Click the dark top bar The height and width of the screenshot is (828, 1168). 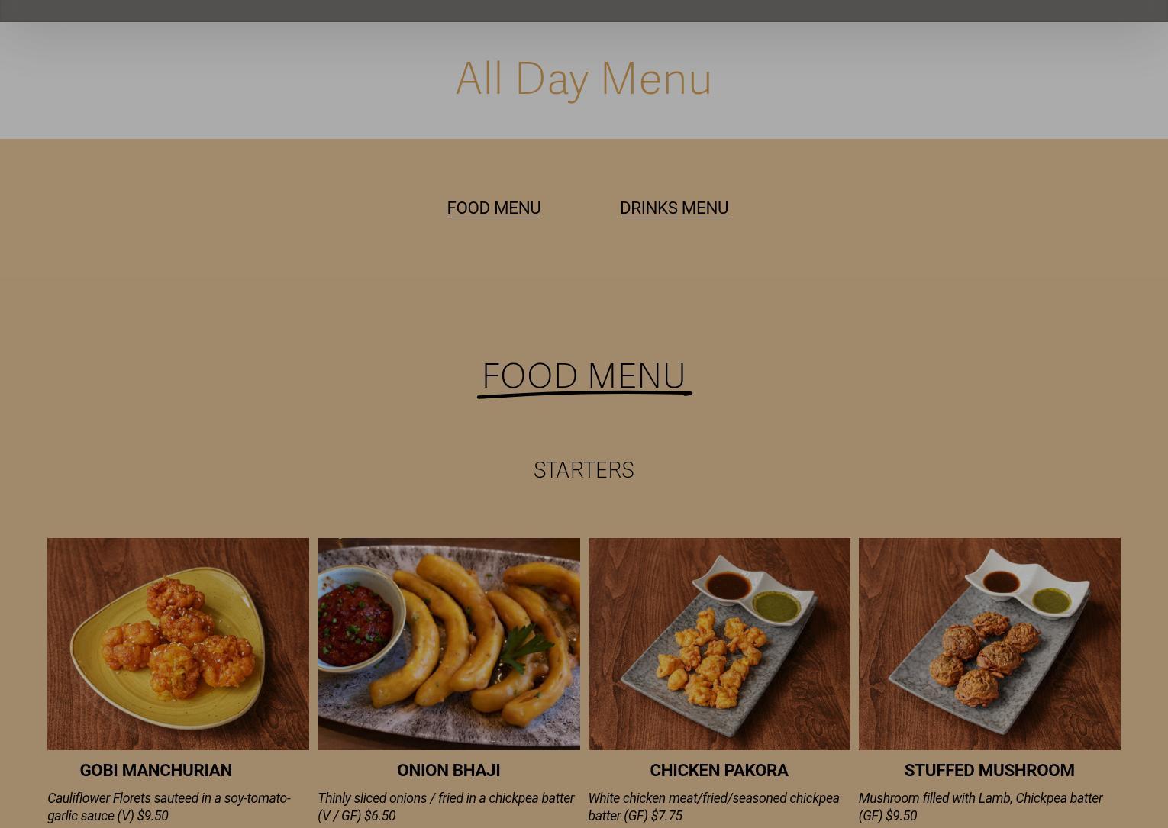coord(584,11)
